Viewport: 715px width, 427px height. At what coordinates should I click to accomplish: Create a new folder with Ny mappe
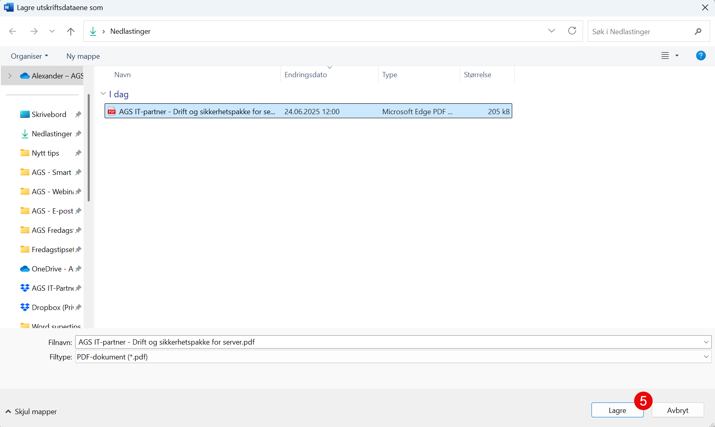(83, 56)
